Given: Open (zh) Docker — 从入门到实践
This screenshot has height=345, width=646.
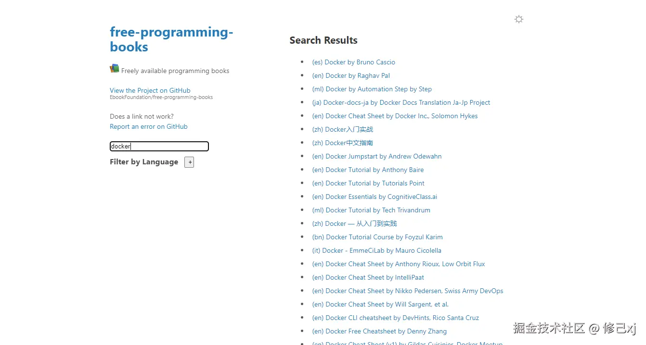Looking at the screenshot, I should point(354,223).
